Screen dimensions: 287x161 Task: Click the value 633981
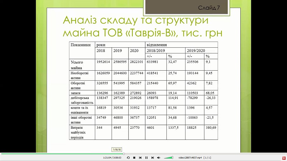(x=152, y=62)
